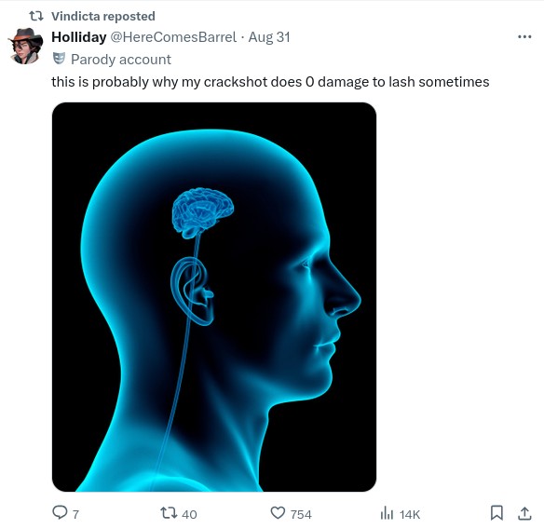This screenshot has height=529, width=544.
Task: Go to Holliday display name profile
Action: pos(79,37)
